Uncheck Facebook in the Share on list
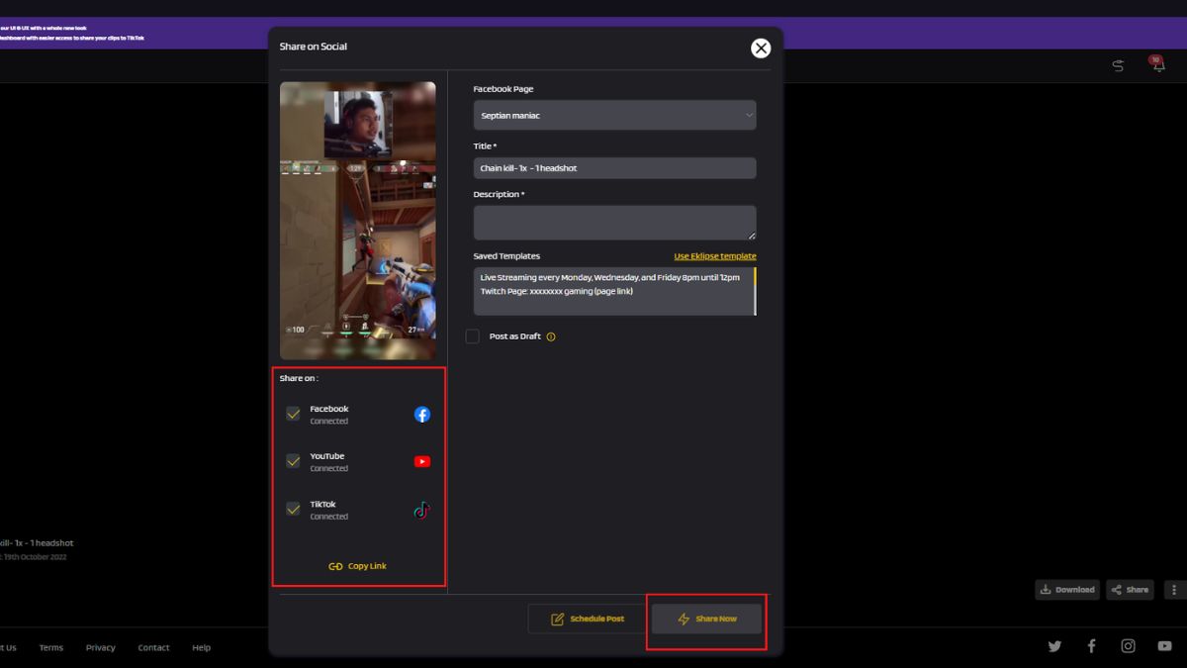Screen dimensions: 1187x668 (293, 413)
